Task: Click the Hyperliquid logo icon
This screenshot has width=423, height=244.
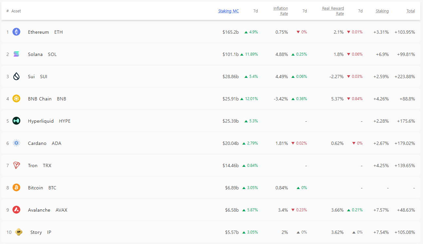Action: [16, 121]
